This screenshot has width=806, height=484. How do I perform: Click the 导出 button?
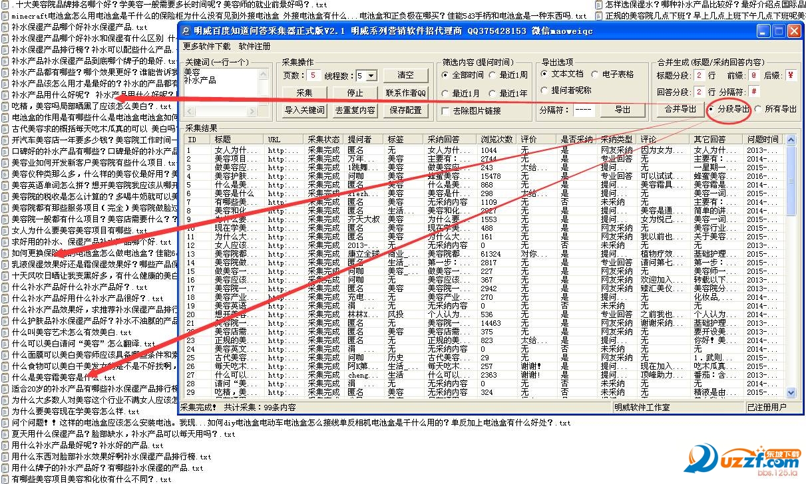click(622, 110)
